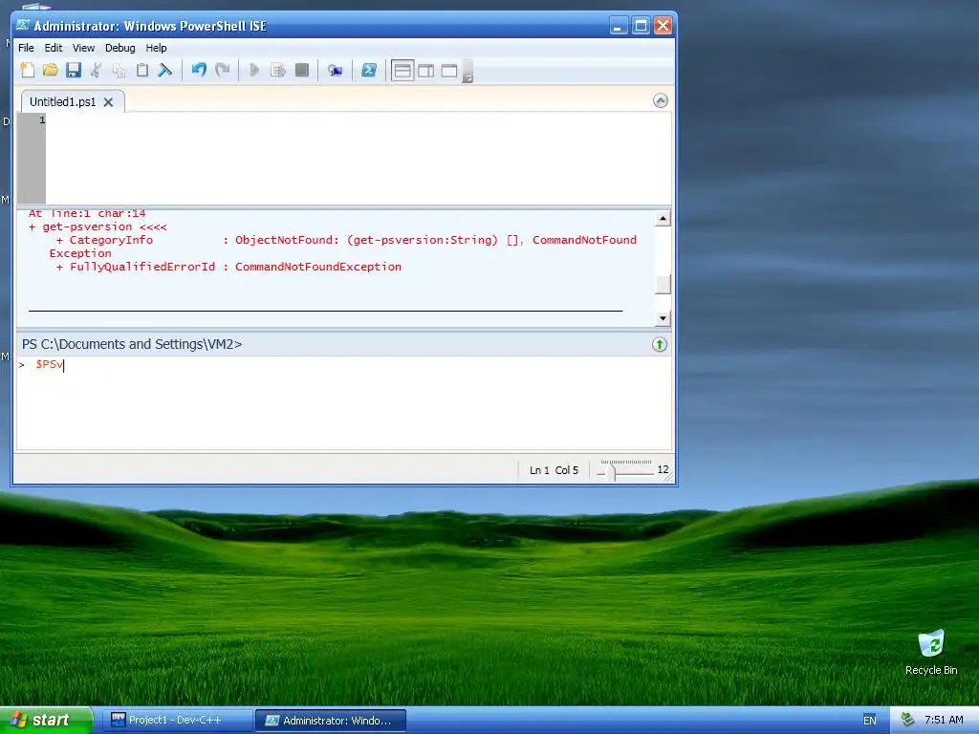Start PowerShell.exe console icon
Image resolution: width=979 pixels, height=734 pixels.
[x=369, y=70]
